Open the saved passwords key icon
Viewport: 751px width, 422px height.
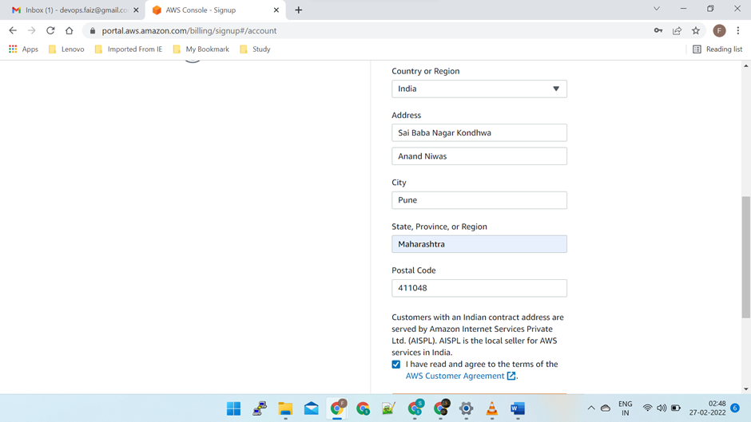click(658, 30)
